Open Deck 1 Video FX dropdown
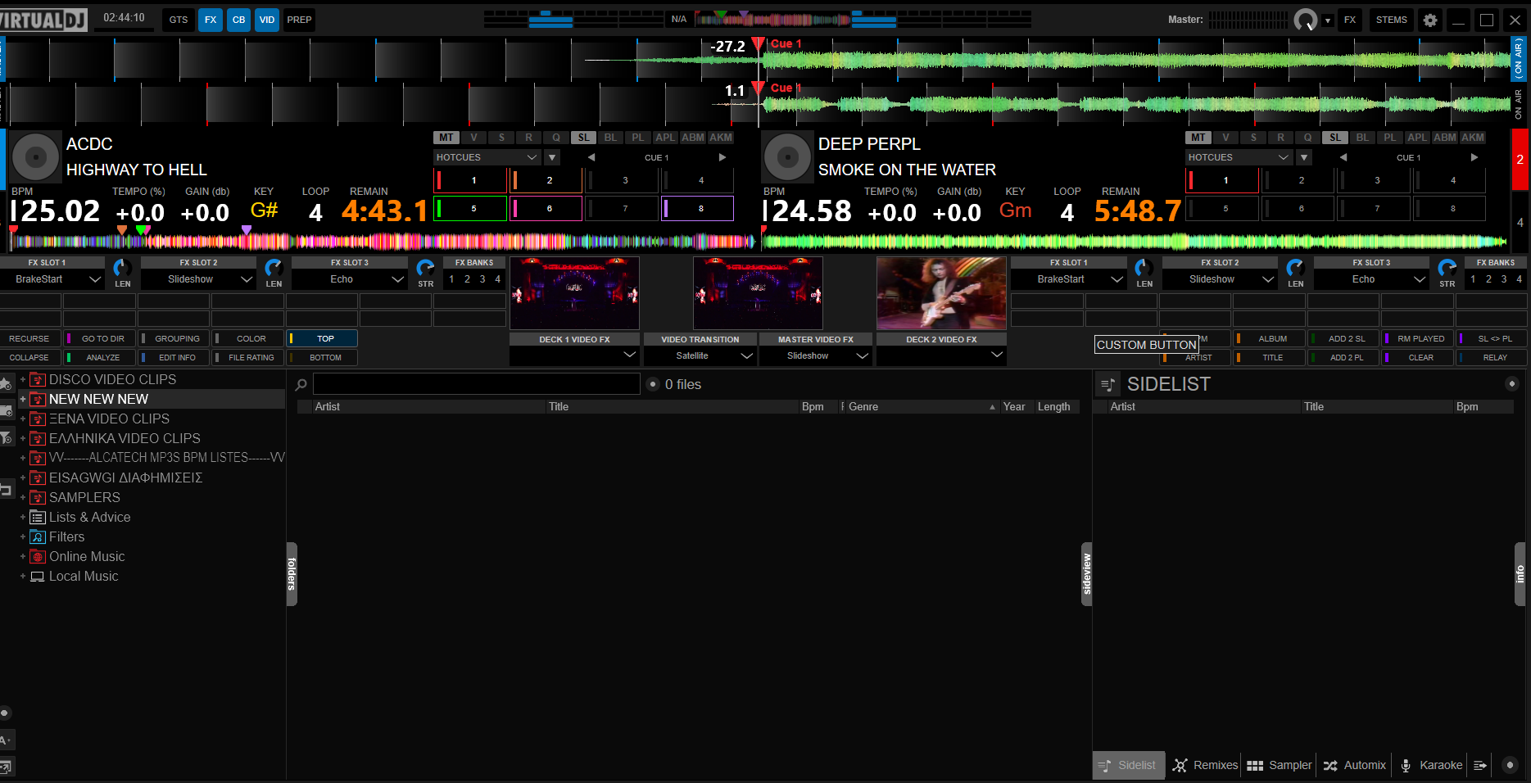1531x783 pixels. (574, 355)
